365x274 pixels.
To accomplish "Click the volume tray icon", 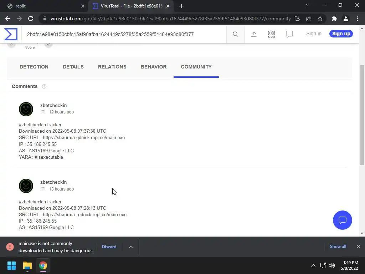I will pyautogui.click(x=332, y=265).
